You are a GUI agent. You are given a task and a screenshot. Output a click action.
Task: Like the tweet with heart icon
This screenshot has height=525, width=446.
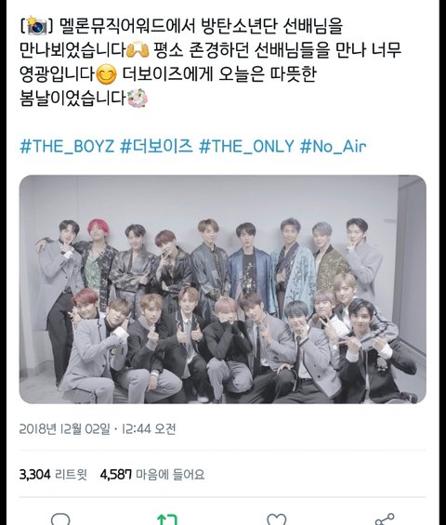[277, 519]
